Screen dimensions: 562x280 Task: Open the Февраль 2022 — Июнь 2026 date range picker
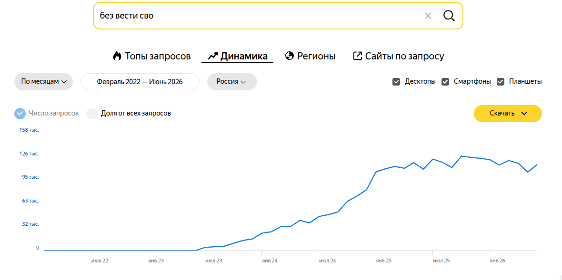click(x=140, y=82)
